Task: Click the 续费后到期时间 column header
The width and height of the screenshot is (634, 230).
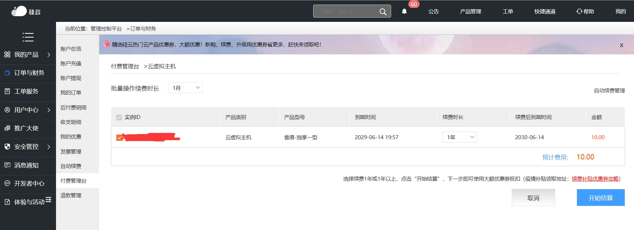Action: (x=533, y=117)
